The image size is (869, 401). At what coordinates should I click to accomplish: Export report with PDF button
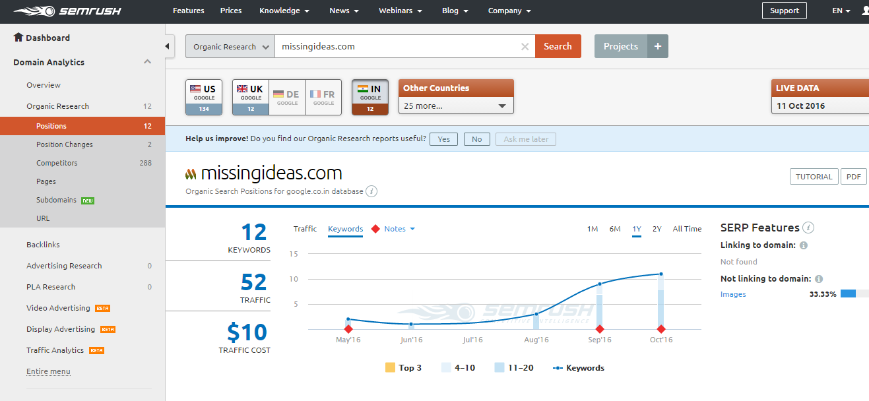854,177
